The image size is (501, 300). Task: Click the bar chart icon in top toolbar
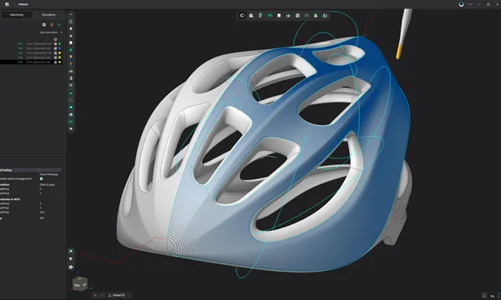coord(325,15)
